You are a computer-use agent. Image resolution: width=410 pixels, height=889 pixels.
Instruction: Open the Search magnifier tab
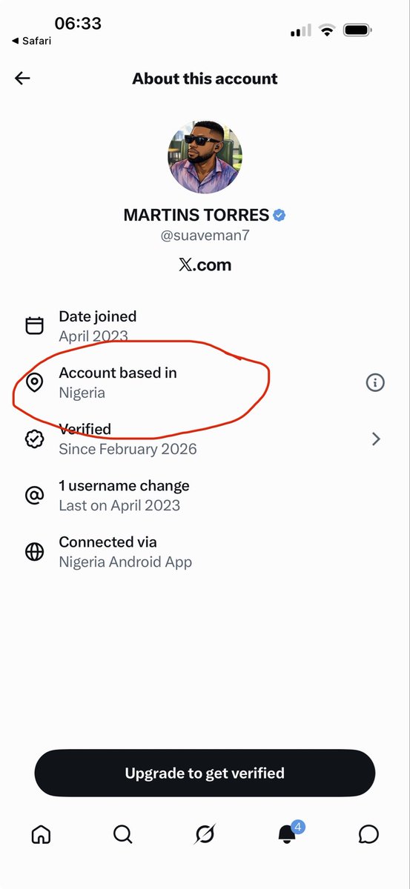123,834
